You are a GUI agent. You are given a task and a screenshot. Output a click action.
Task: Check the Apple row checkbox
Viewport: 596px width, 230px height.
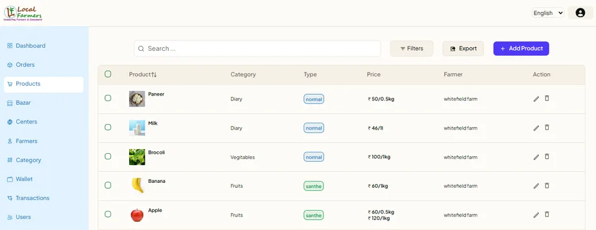pos(108,214)
